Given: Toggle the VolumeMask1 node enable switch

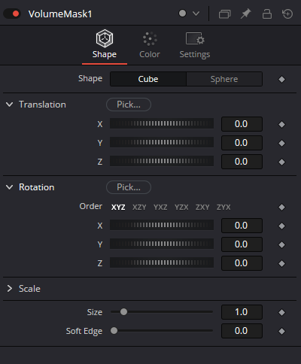Looking at the screenshot, I should (x=12, y=14).
